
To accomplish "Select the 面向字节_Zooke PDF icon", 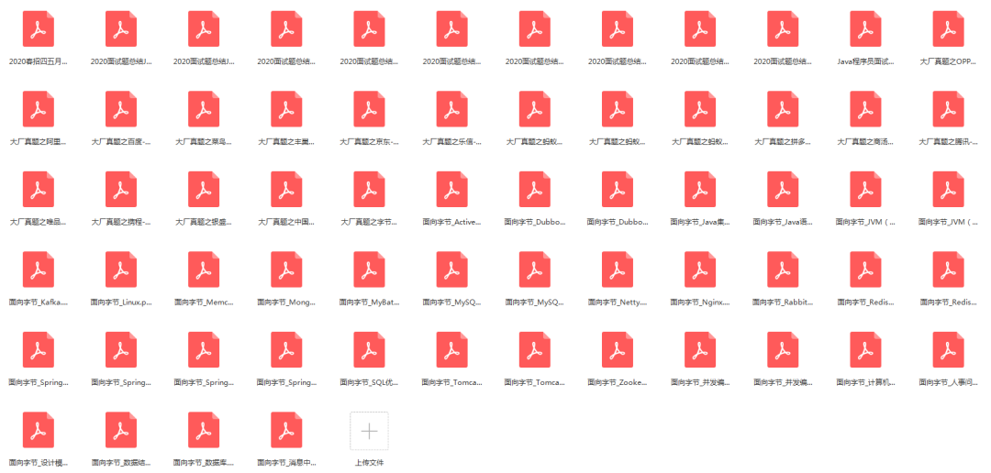I will [618, 350].
